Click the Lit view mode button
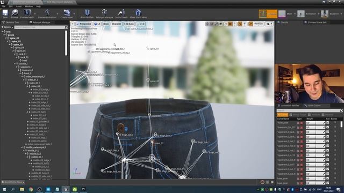Screen dimensions: 344x193 pos(97,24)
